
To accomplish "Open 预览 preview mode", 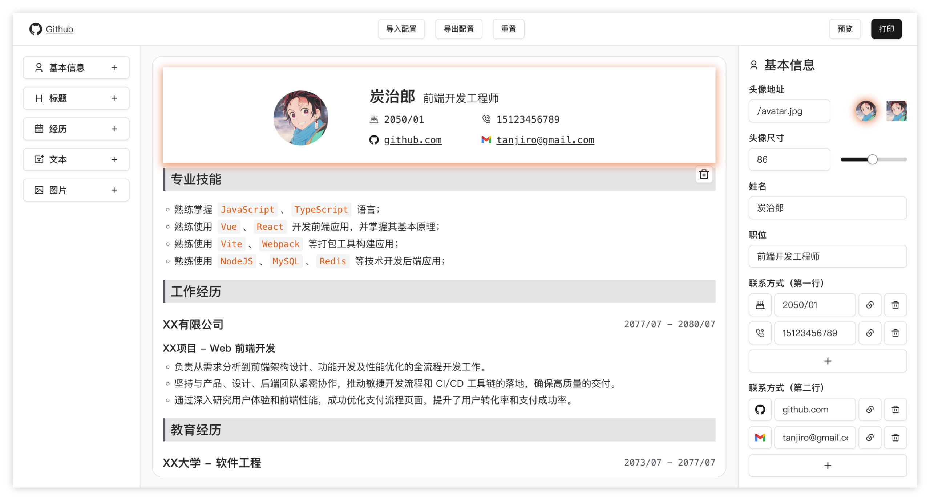I will 845,29.
